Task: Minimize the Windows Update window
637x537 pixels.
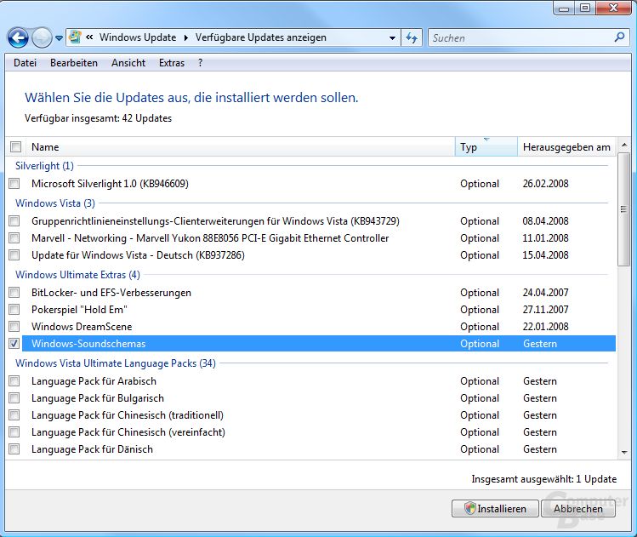Action: [564, 9]
